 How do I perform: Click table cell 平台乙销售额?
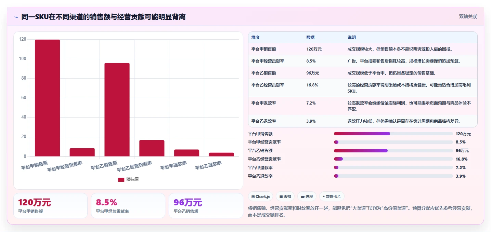(x=263, y=73)
